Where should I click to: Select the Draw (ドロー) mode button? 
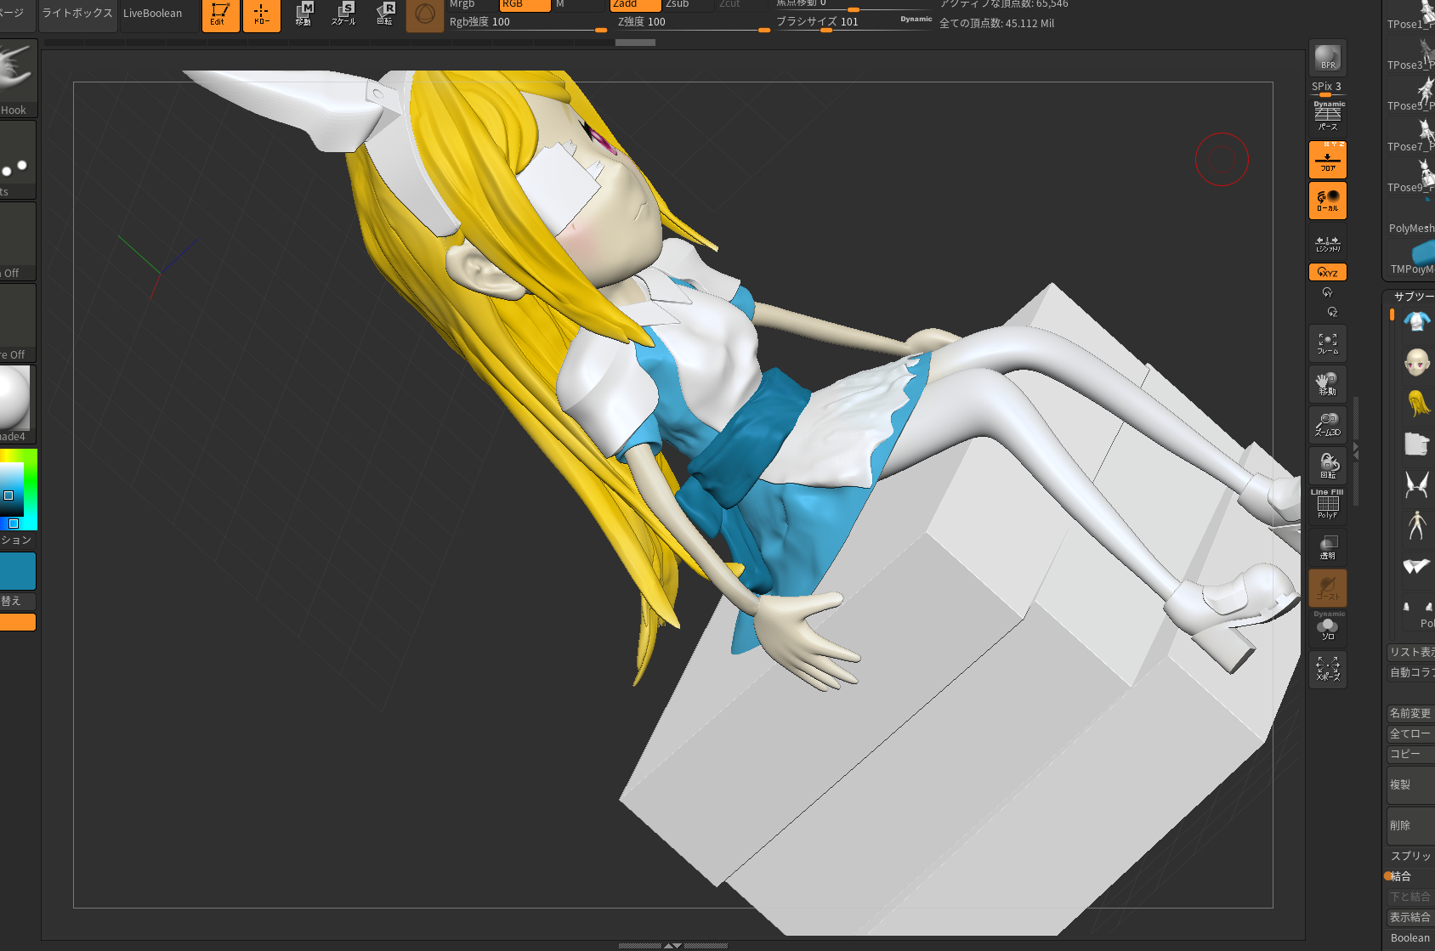point(261,14)
